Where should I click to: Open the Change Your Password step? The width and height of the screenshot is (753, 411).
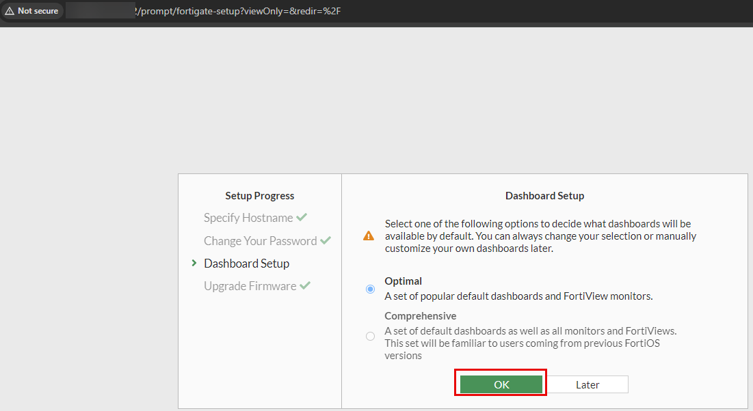[261, 240]
